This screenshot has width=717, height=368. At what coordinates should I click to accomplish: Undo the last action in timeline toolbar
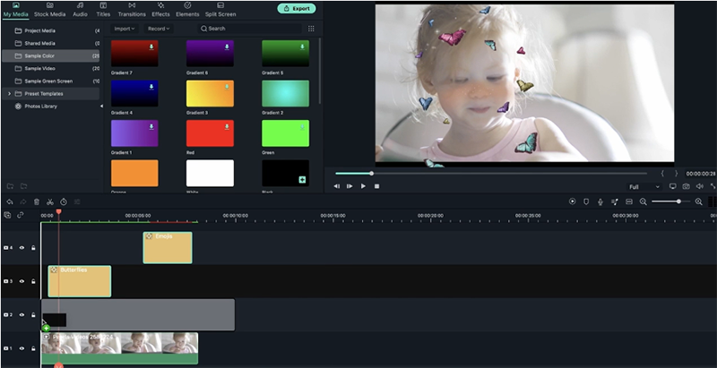pyautogui.click(x=10, y=201)
